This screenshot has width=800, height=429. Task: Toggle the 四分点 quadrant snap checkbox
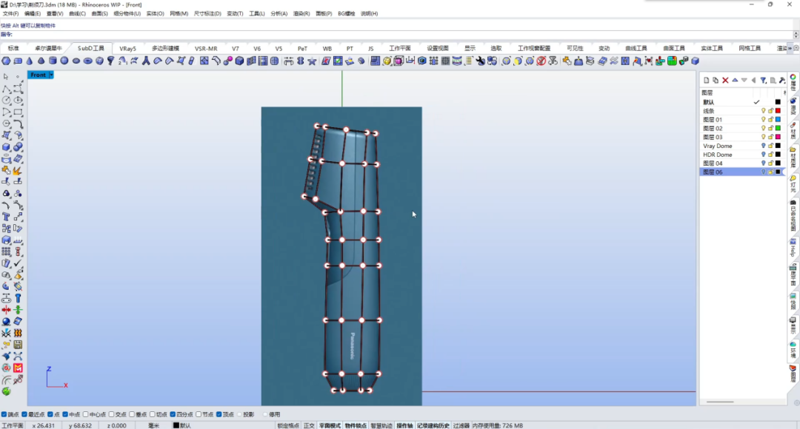(x=173, y=415)
